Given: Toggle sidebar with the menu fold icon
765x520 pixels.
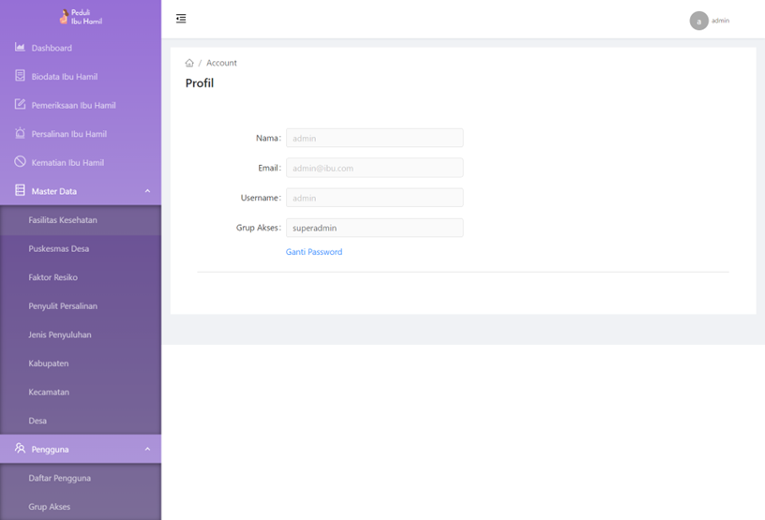Looking at the screenshot, I should (181, 19).
